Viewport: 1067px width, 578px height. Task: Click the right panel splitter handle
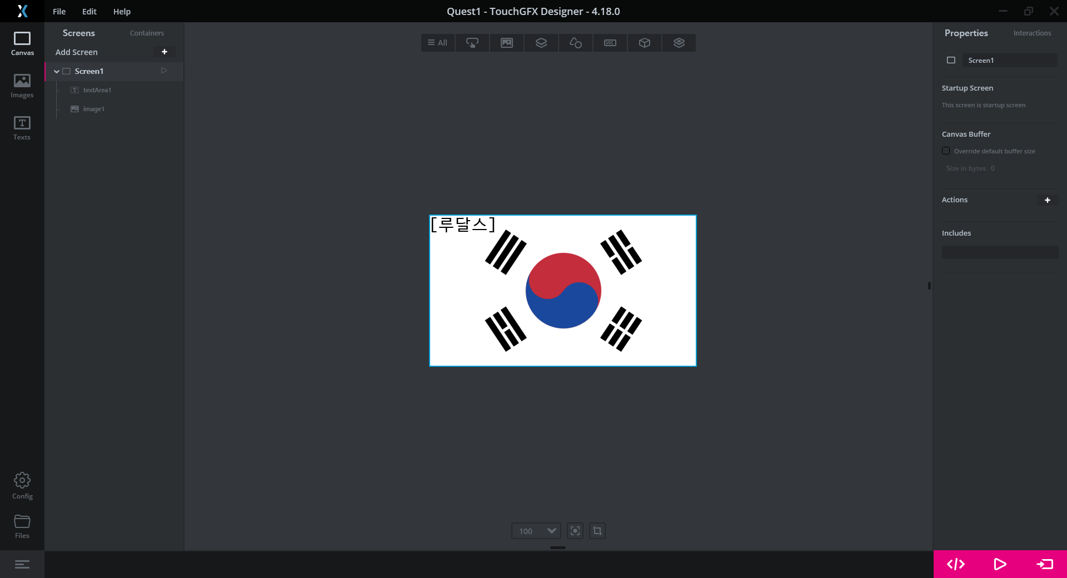coord(929,286)
